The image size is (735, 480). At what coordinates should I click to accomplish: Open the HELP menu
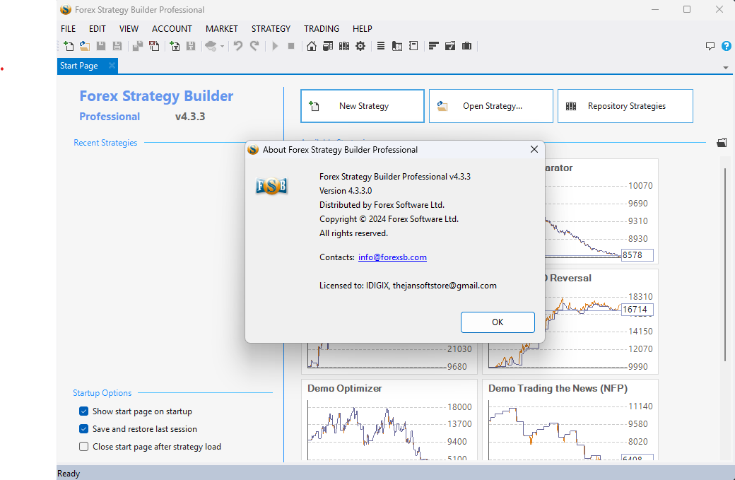pos(363,28)
